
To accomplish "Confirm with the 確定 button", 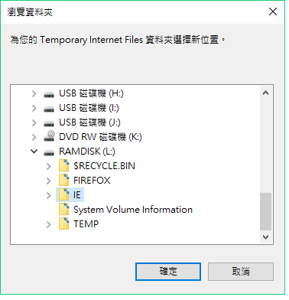I will (x=168, y=272).
